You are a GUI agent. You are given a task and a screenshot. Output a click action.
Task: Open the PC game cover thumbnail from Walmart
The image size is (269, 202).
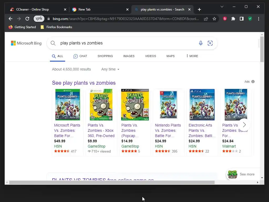click(236, 105)
